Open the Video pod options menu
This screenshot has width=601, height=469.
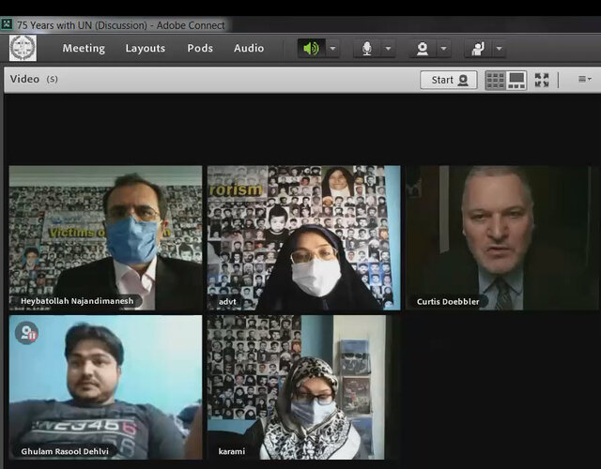coord(584,79)
